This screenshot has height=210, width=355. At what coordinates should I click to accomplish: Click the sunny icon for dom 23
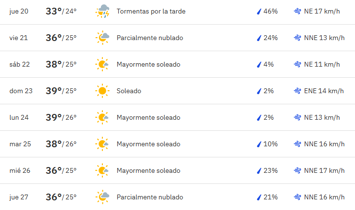(102, 91)
